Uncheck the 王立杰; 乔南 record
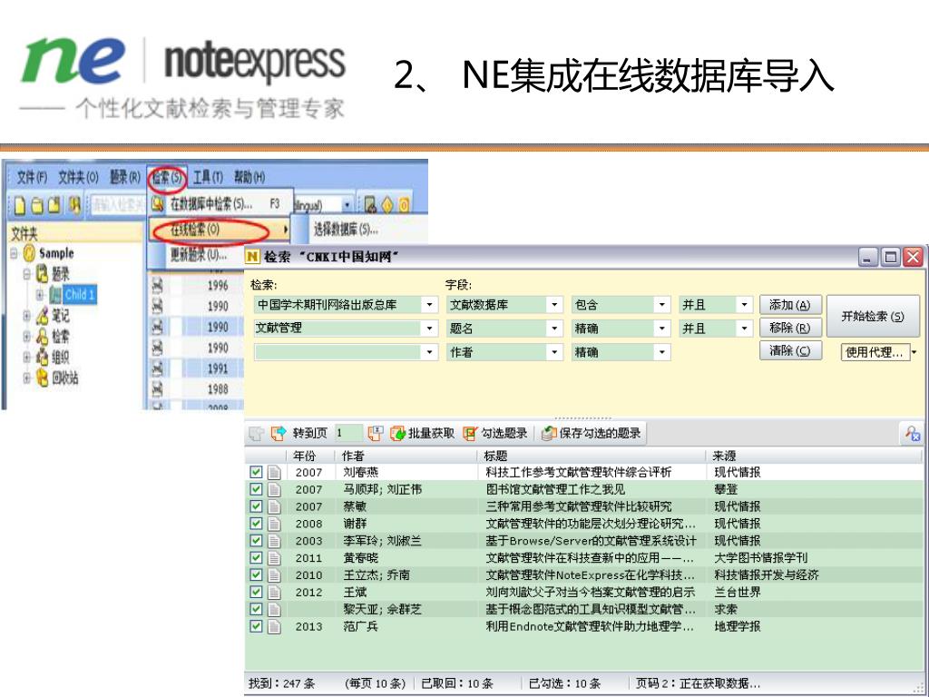 pos(256,574)
